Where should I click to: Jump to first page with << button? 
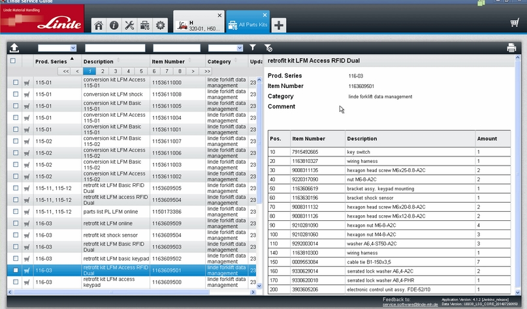[65, 71]
